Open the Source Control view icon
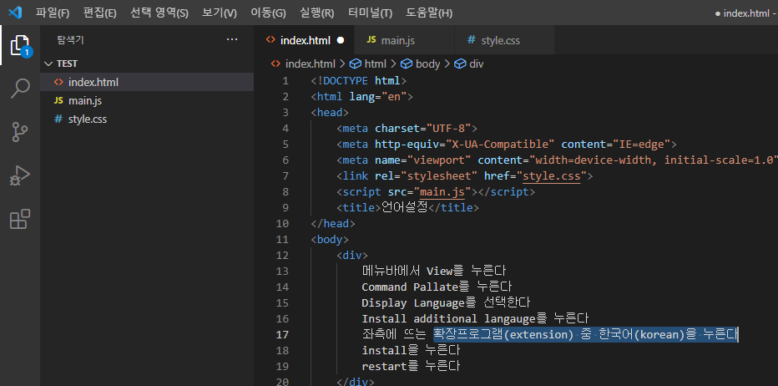This screenshot has width=778, height=386. [x=20, y=132]
